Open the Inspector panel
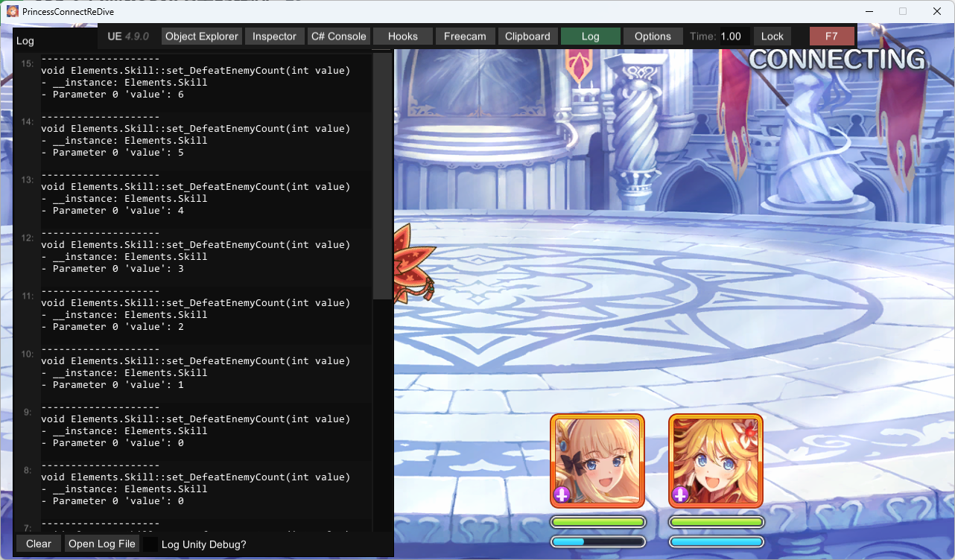The height and width of the screenshot is (560, 955). [x=274, y=36]
